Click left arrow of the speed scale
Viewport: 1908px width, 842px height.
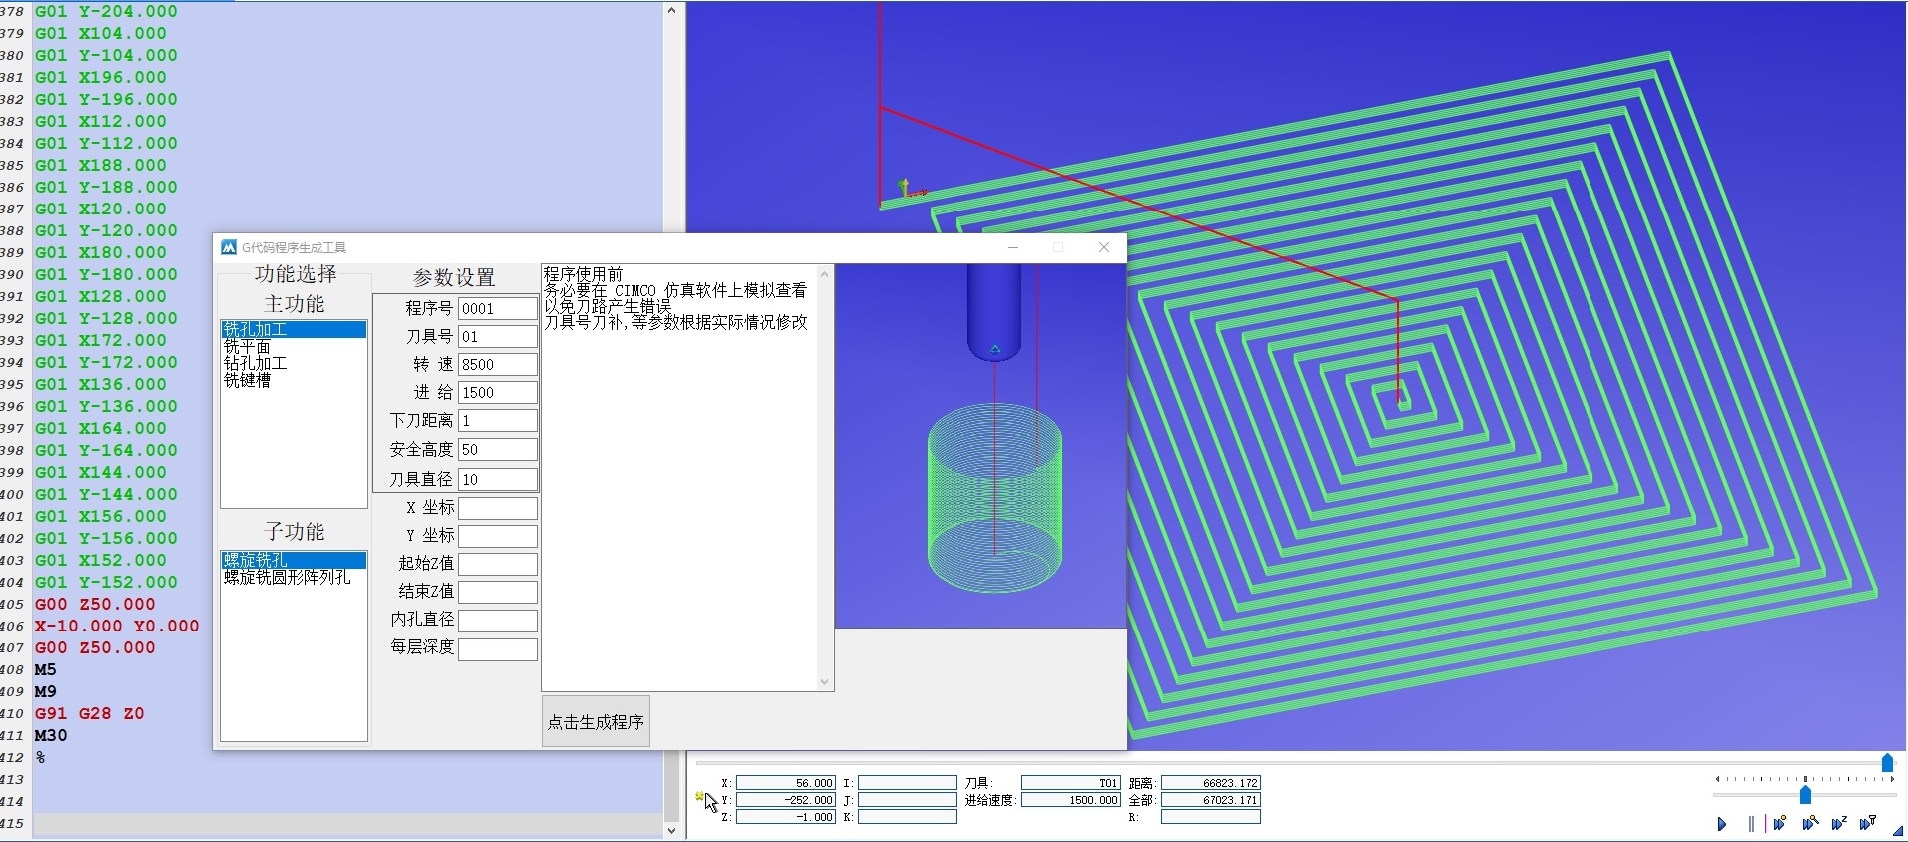(x=1717, y=779)
